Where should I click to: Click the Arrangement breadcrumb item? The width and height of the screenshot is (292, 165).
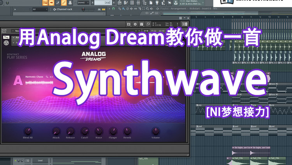[178, 9]
